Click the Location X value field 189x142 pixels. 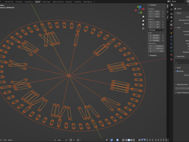tap(154, 11)
